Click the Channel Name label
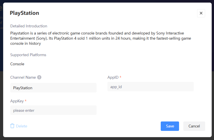This screenshot has width=214, height=140. click(x=23, y=77)
